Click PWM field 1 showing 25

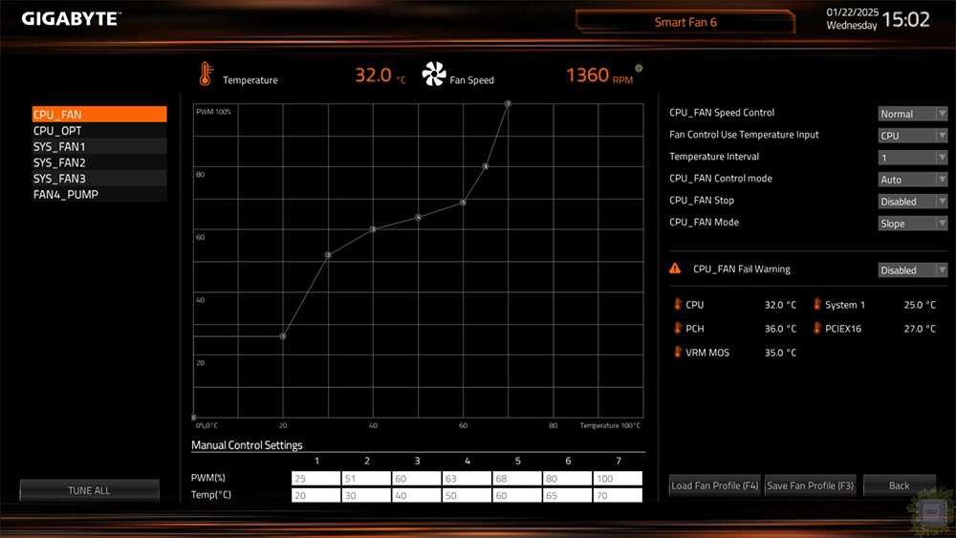[x=315, y=479]
